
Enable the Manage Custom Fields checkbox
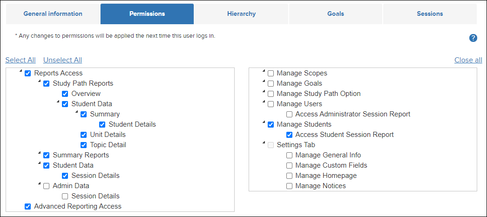[289, 165]
